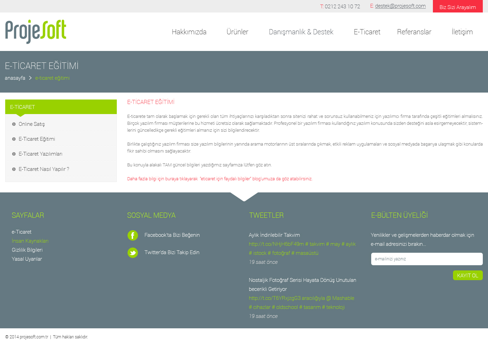This screenshot has height=346, width=488.
Task: Open the İnsan Kaynakları footer link
Action: pos(30,241)
